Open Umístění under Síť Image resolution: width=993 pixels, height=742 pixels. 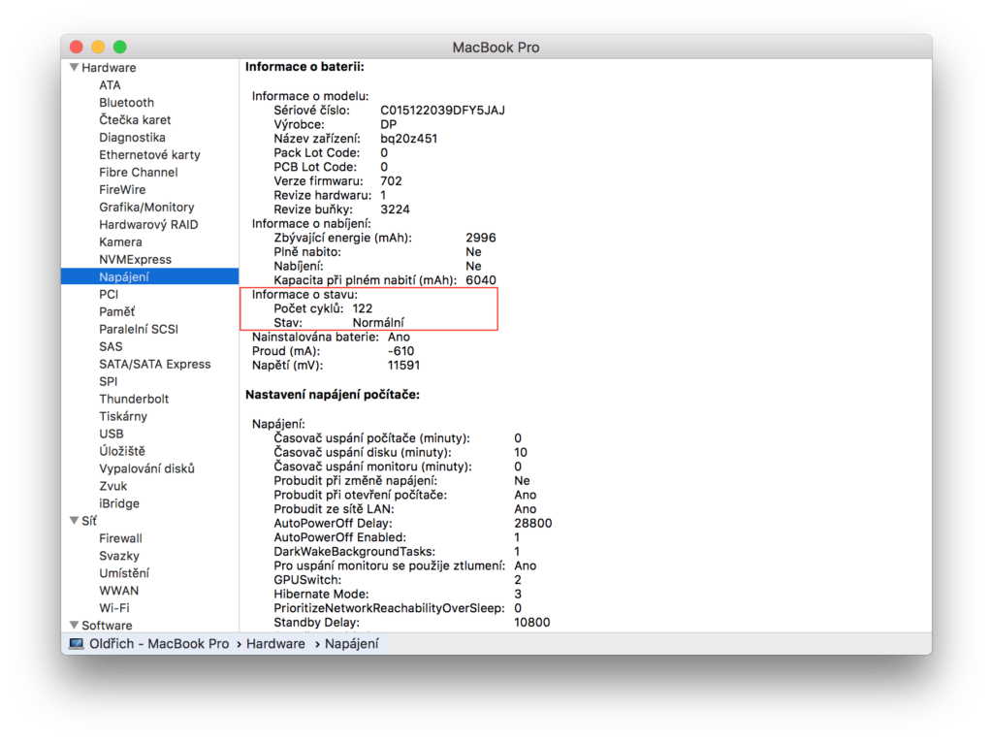124,573
